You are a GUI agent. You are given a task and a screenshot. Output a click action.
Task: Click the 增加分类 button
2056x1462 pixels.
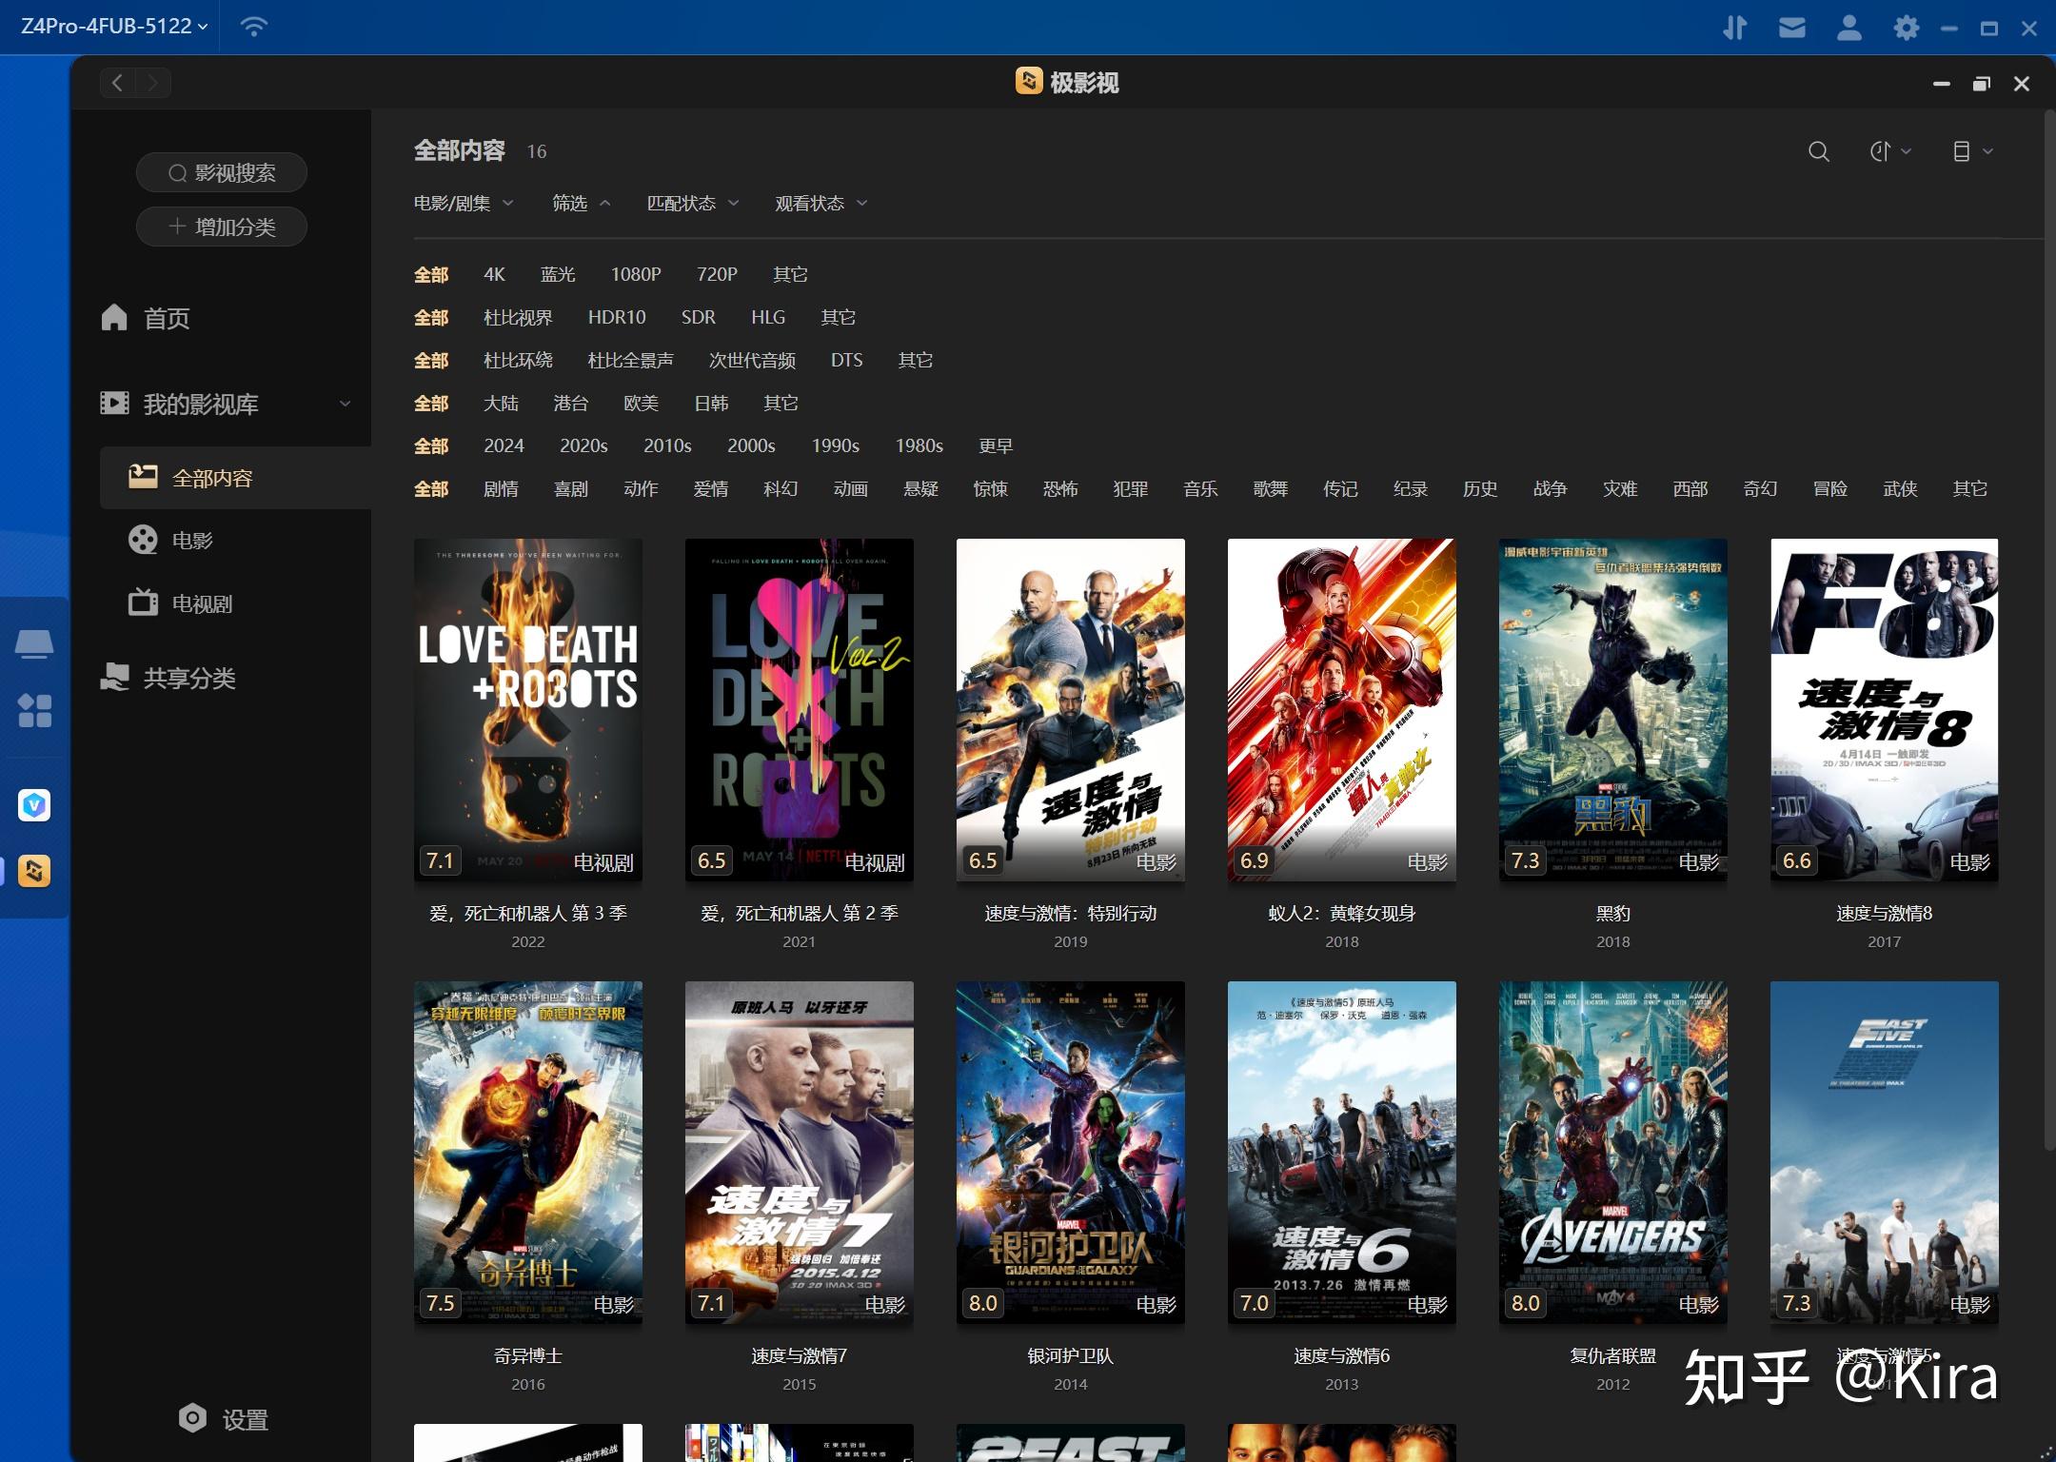coord(222,227)
